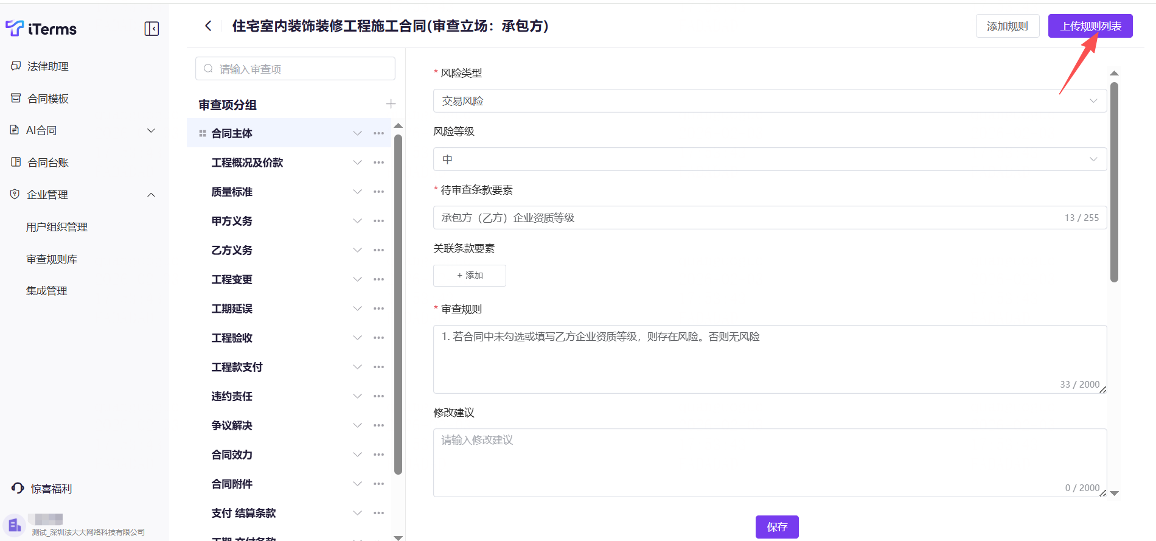The height and width of the screenshot is (541, 1156).
Task: Open more options for 工程款支付
Action: tap(378, 367)
